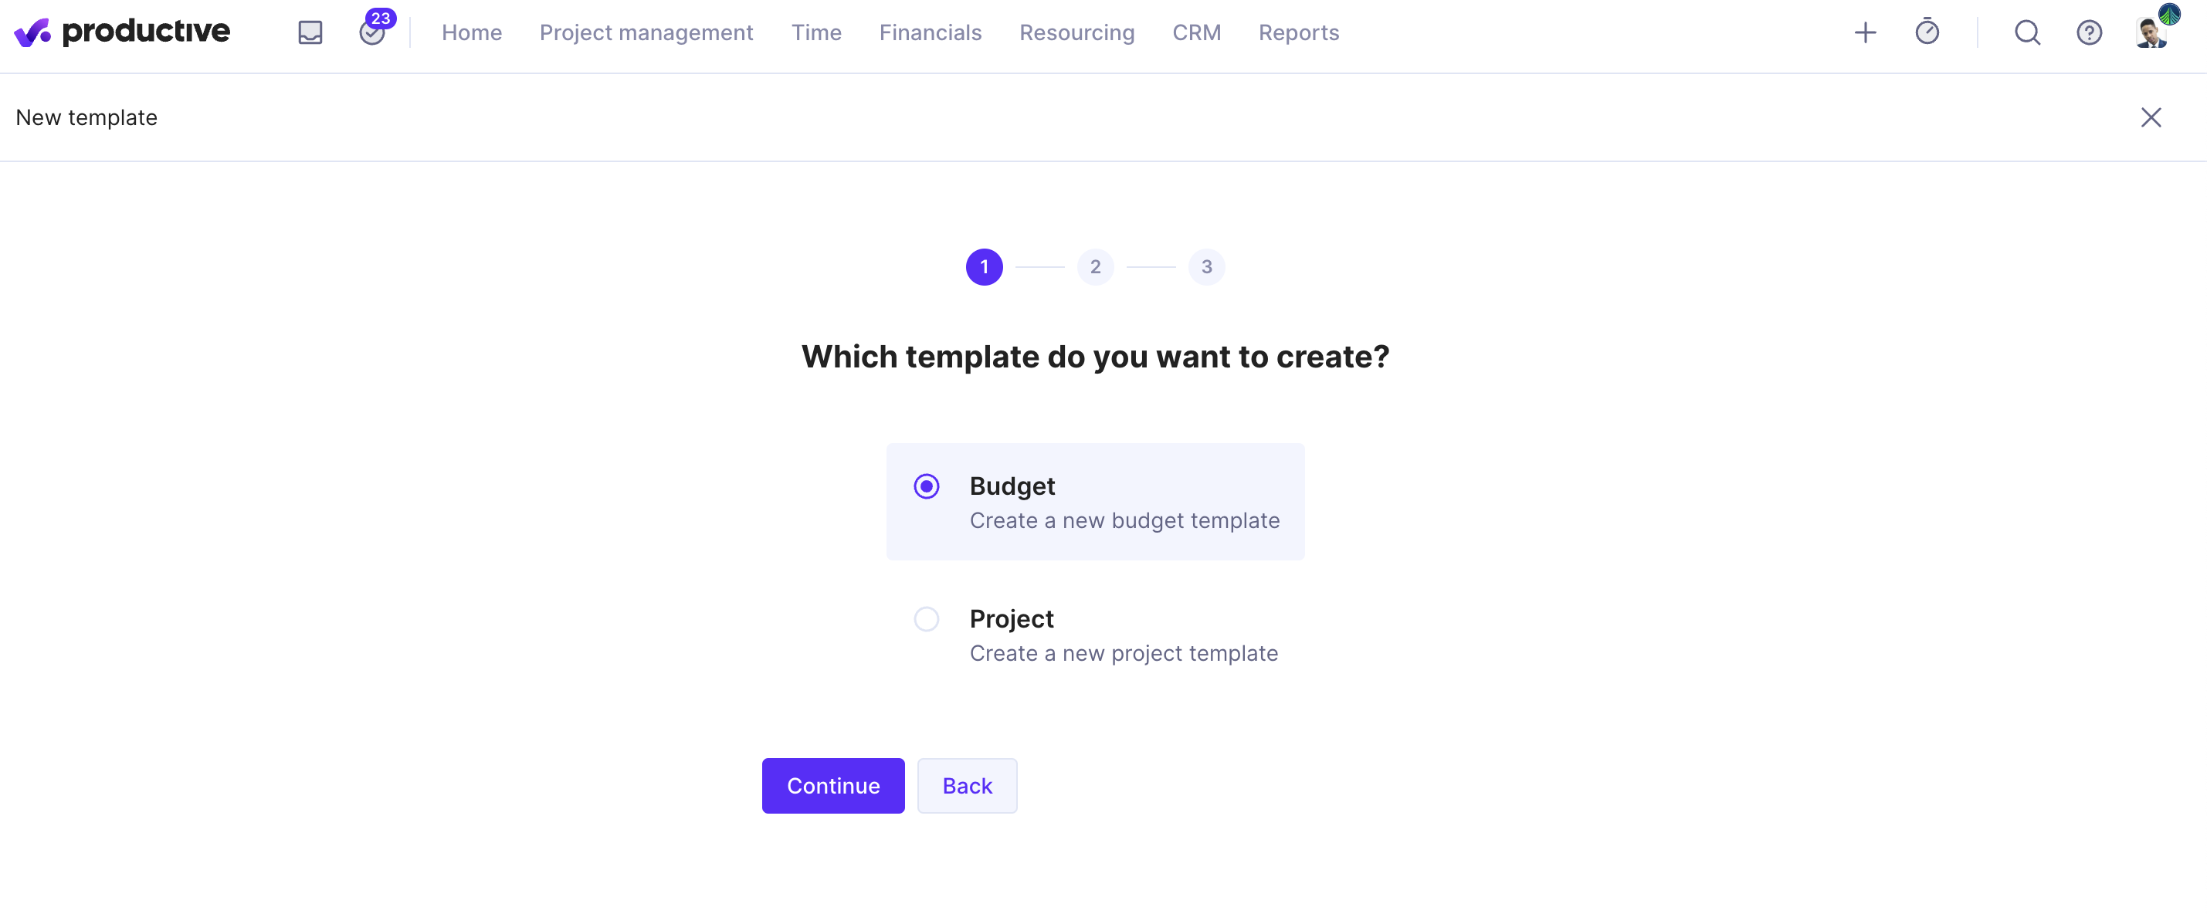Open notifications with the 23 badge
2207x914 pixels.
click(x=373, y=32)
